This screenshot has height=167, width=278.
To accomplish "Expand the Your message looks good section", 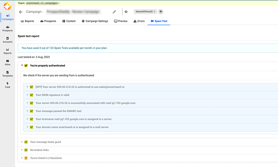I will pyautogui.click(x=22, y=142).
